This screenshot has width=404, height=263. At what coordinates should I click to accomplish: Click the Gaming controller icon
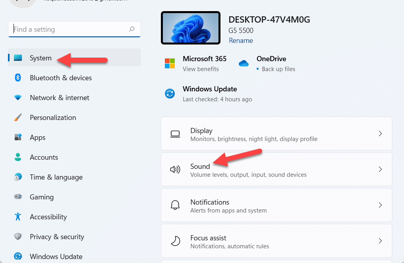click(18, 197)
